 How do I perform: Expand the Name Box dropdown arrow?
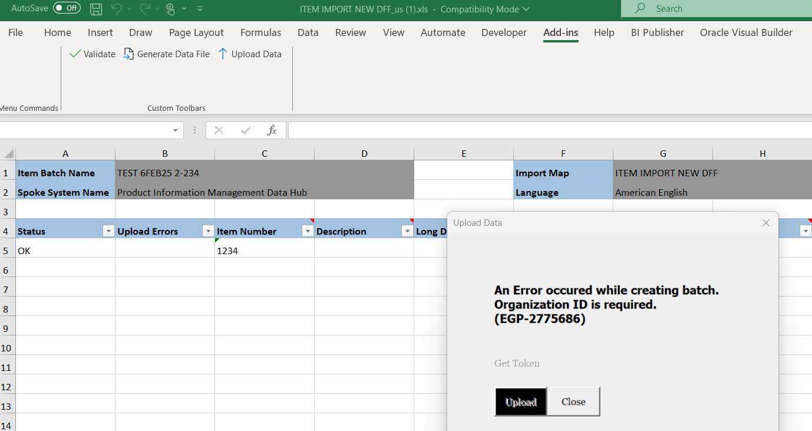pyautogui.click(x=175, y=130)
